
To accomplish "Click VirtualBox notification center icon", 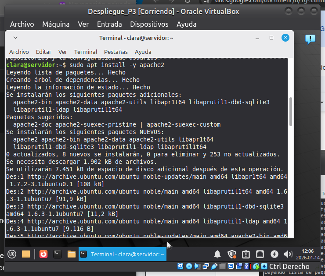I will point(310,39).
